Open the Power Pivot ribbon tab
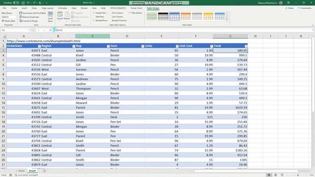The image size is (315, 177). coord(136,8)
